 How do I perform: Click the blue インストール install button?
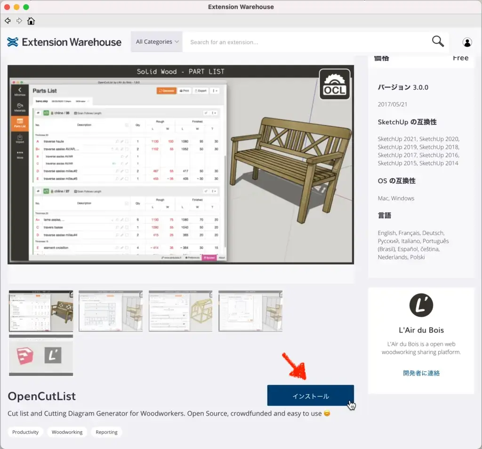[x=311, y=395]
